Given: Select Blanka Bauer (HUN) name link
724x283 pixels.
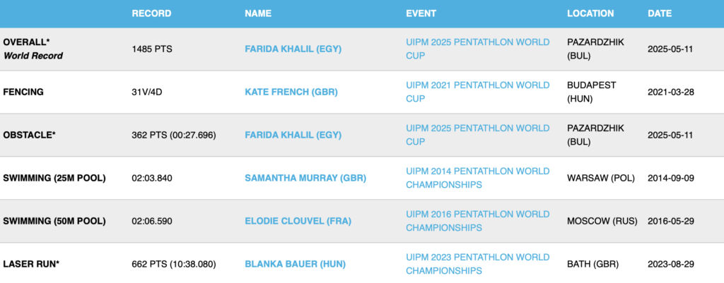Looking at the screenshot, I should 295,264.
